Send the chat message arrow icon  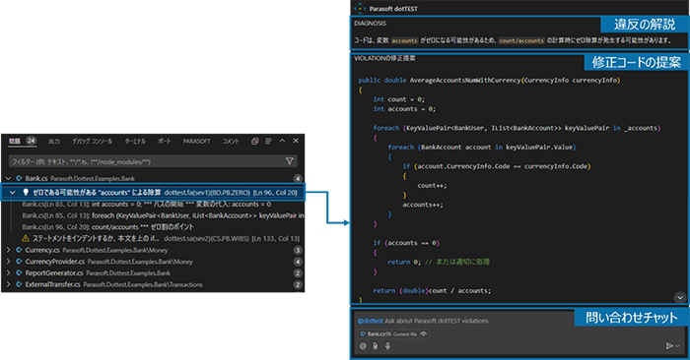click(x=669, y=346)
